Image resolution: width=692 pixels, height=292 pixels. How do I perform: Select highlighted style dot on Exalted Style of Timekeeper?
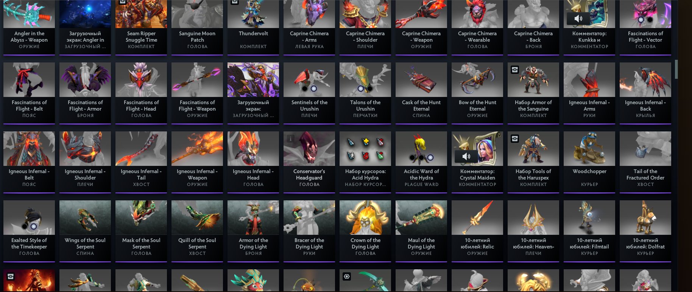(34, 226)
